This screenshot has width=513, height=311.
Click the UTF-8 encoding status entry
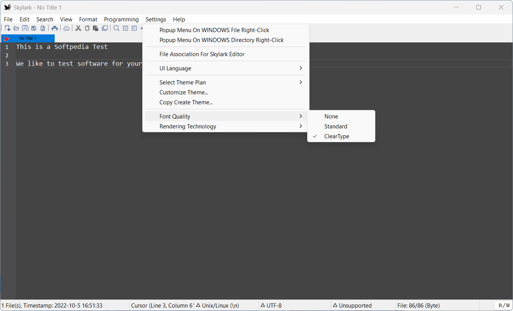[295, 306]
